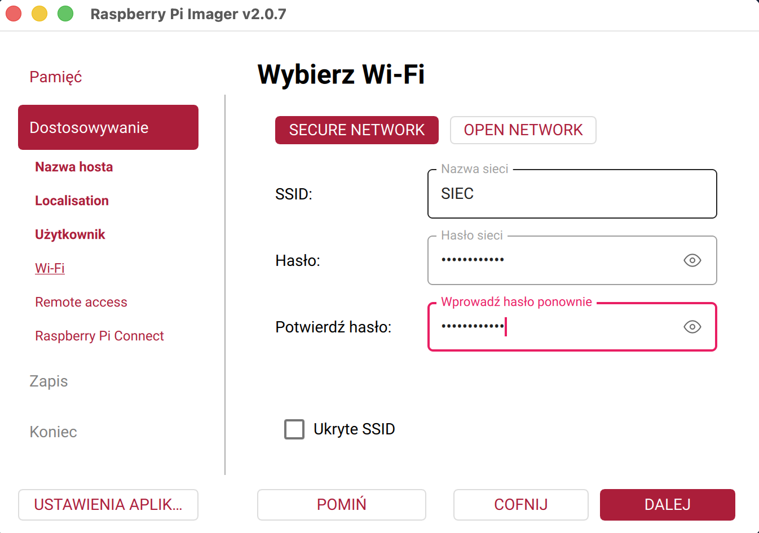The image size is (759, 533).
Task: Go to Raspberry Pi Connect step
Action: (x=99, y=336)
